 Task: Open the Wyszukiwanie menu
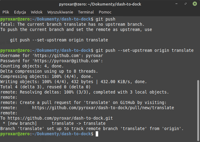(60, 12)
